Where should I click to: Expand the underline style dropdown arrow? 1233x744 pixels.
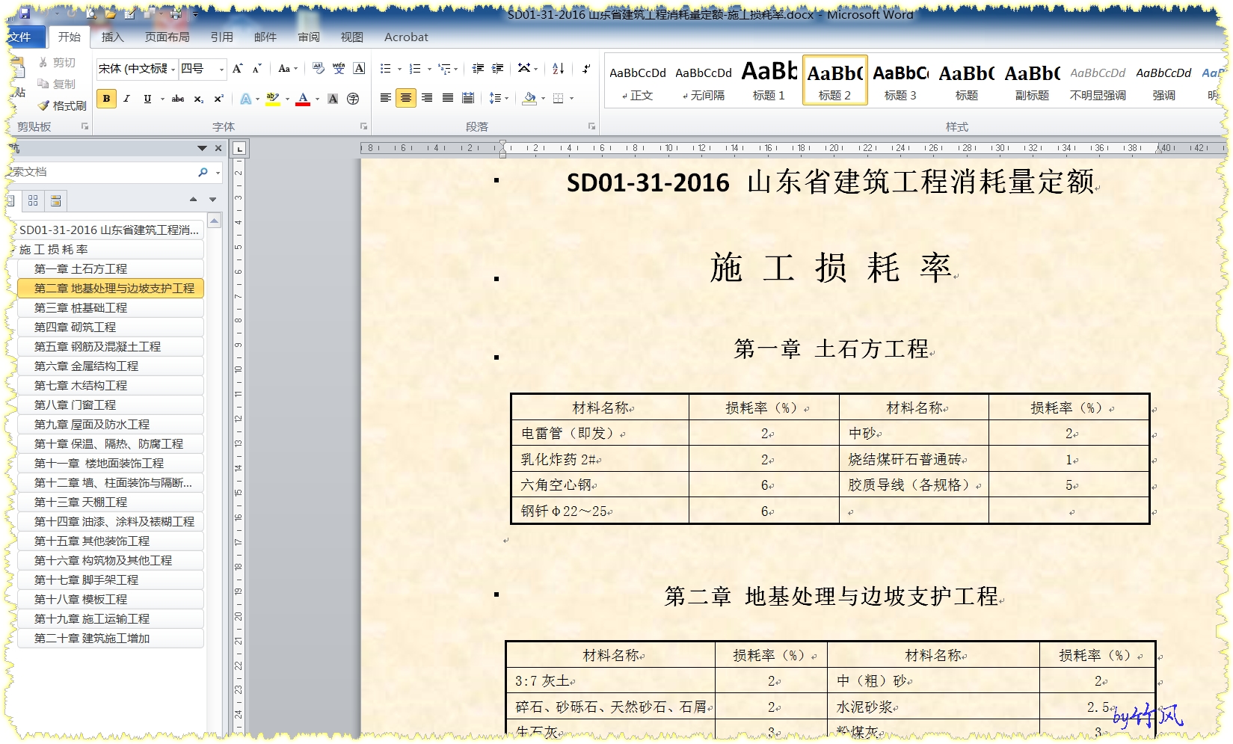(162, 99)
